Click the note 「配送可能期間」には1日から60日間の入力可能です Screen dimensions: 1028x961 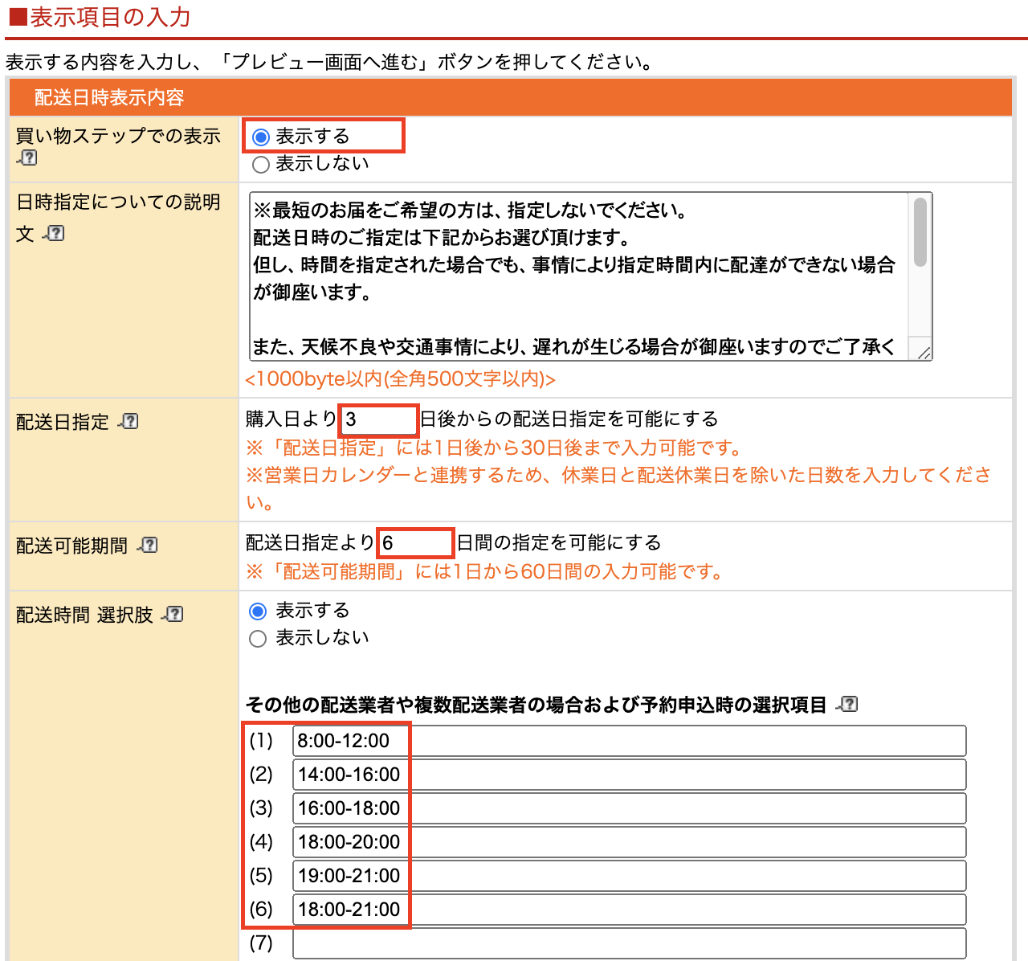point(485,572)
